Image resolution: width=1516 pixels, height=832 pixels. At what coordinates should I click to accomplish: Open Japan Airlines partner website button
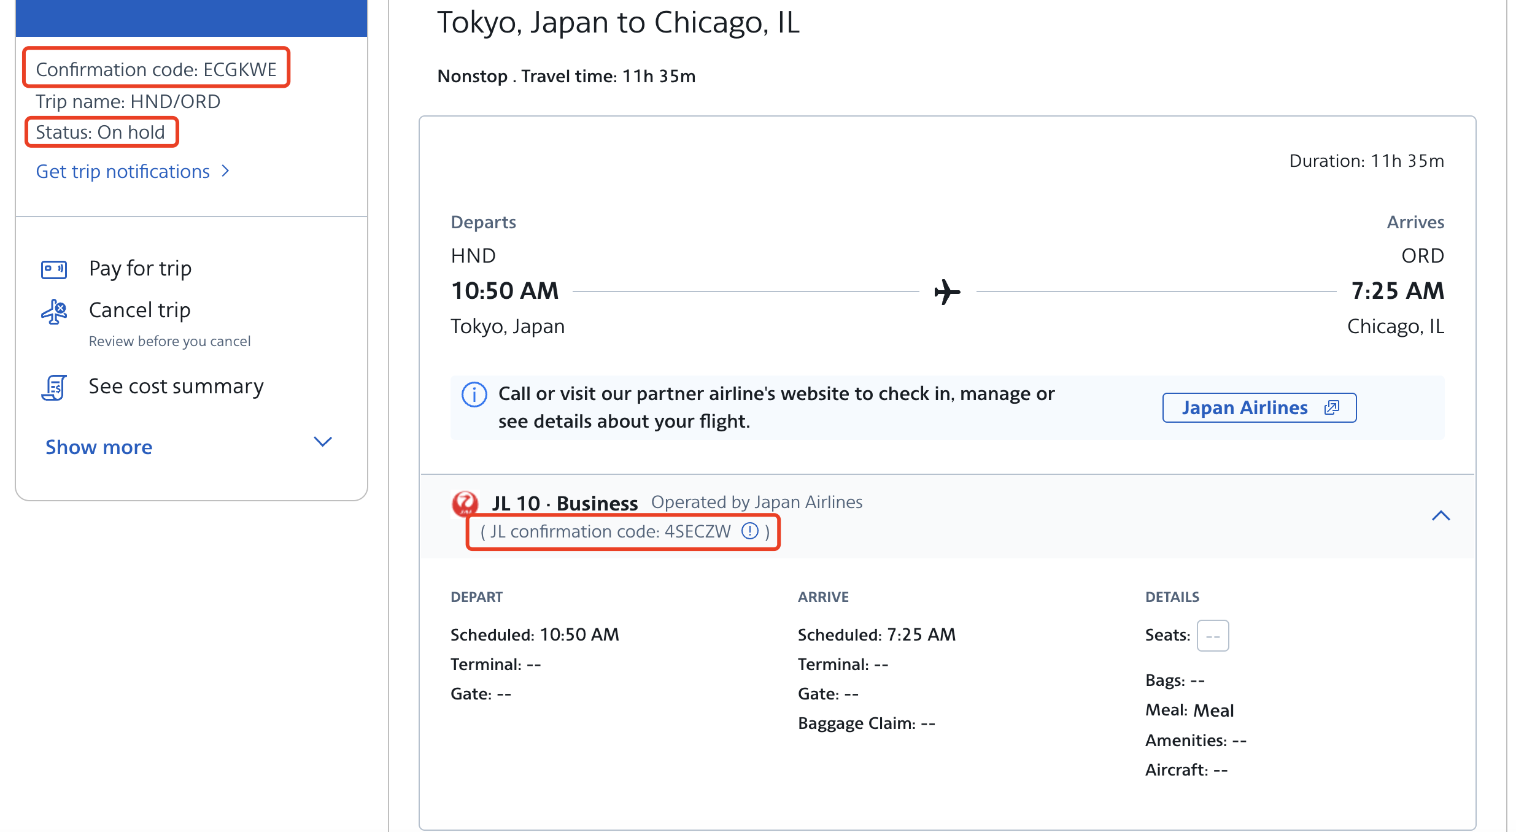pyautogui.click(x=1259, y=407)
